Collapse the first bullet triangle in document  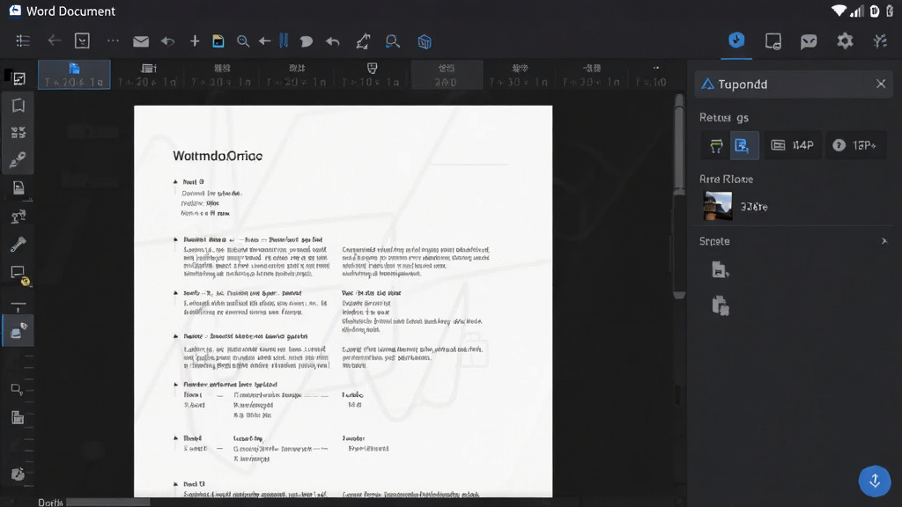[175, 181]
